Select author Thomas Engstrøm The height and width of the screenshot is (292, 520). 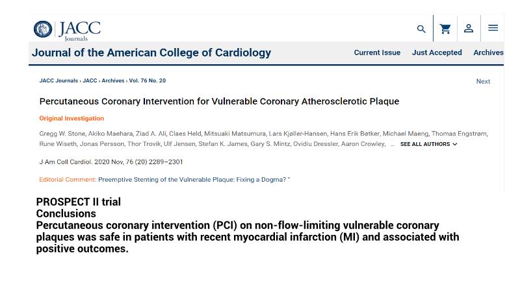click(x=459, y=134)
